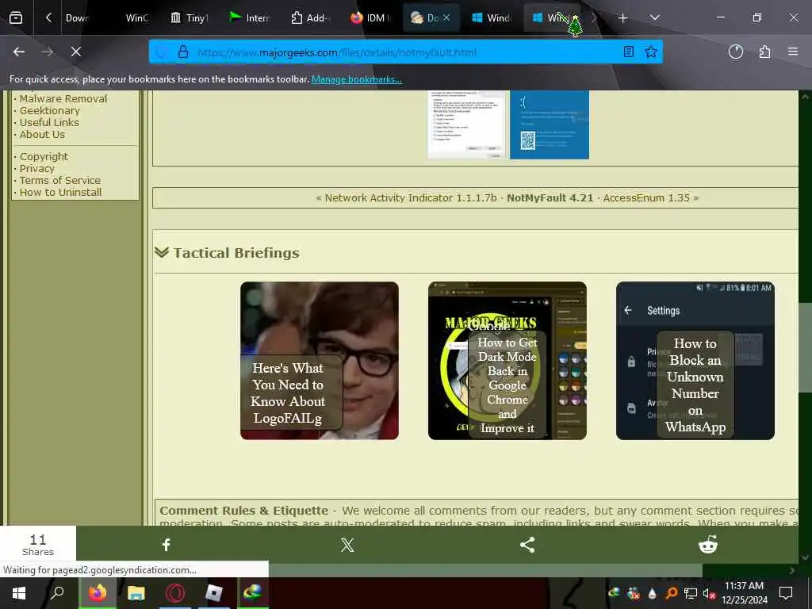
Task: Open the About Us sidebar link
Action: pos(42,134)
